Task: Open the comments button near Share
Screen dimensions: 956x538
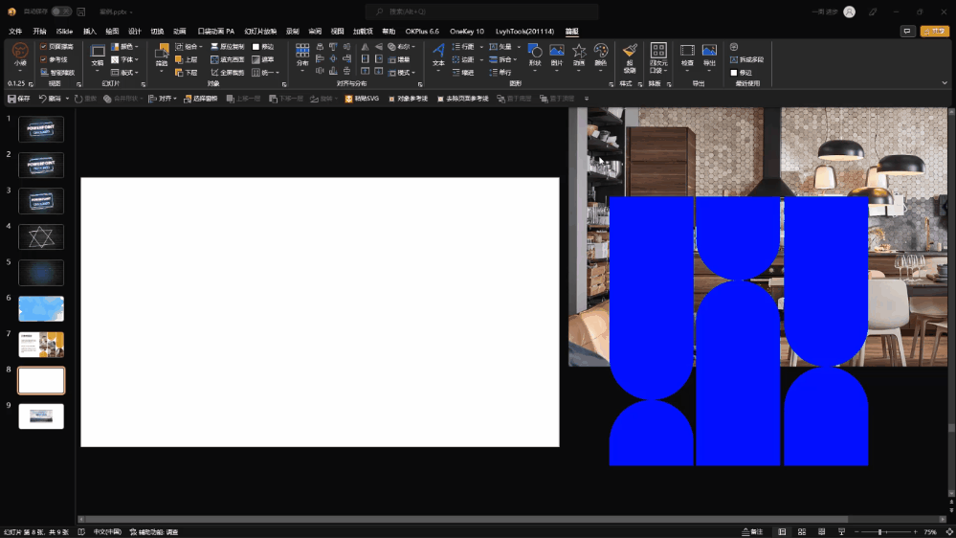Action: pyautogui.click(x=907, y=31)
